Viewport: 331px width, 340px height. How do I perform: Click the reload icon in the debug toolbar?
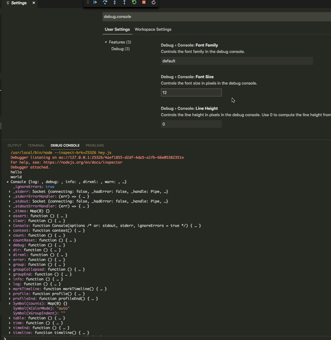click(x=153, y=2)
